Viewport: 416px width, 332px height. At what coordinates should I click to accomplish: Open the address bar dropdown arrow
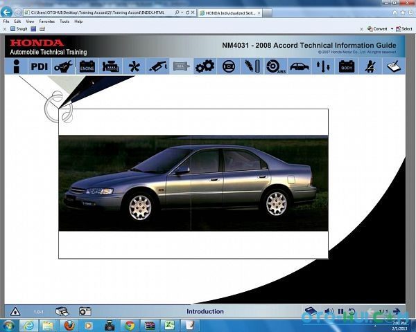click(182, 12)
